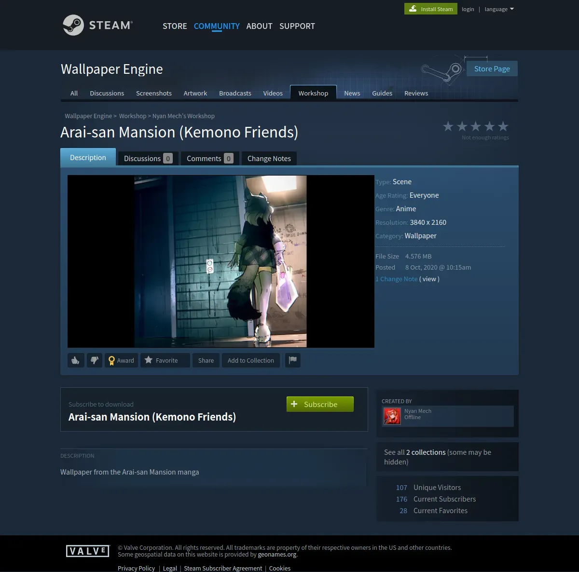Click Nyan Mech's avatar image
Viewport: 579px width, 572px height.
coord(392,416)
